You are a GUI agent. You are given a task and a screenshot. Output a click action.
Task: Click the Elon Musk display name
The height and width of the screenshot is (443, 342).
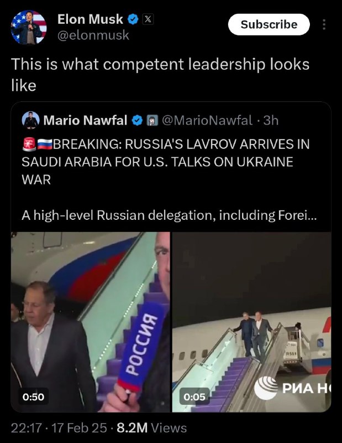coord(90,20)
